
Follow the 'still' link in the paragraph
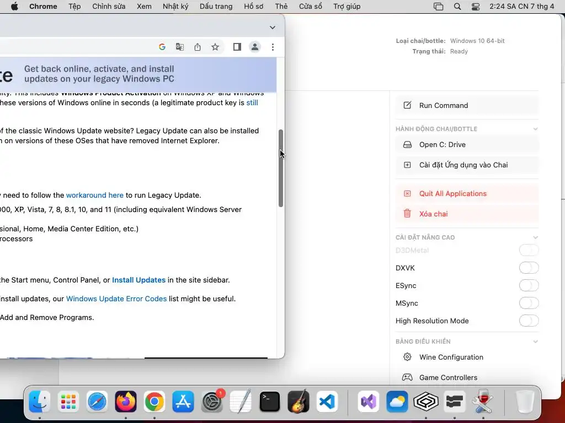click(252, 102)
